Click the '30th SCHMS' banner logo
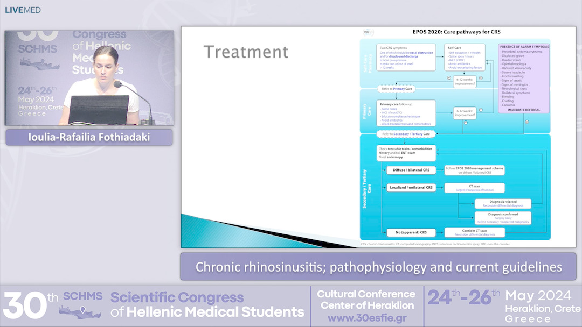This screenshot has width=582, height=327. click(x=53, y=305)
